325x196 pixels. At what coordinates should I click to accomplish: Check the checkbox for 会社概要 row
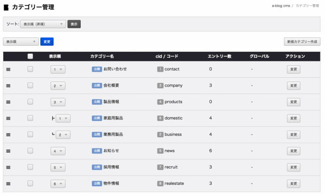(x=30, y=85)
